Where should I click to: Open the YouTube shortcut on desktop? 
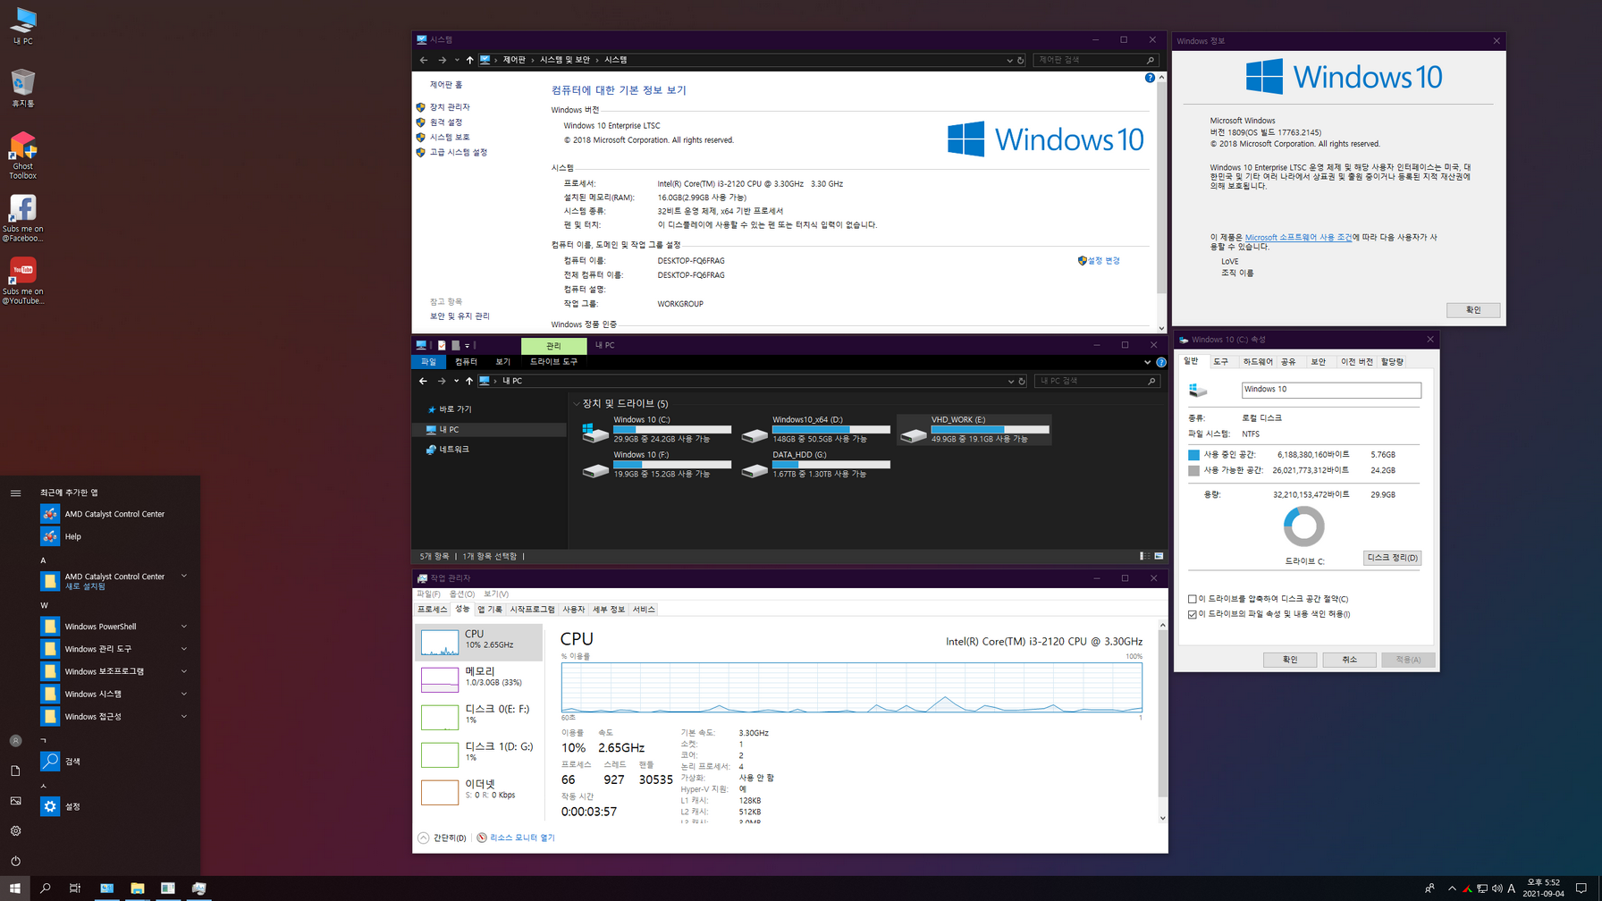(x=22, y=281)
